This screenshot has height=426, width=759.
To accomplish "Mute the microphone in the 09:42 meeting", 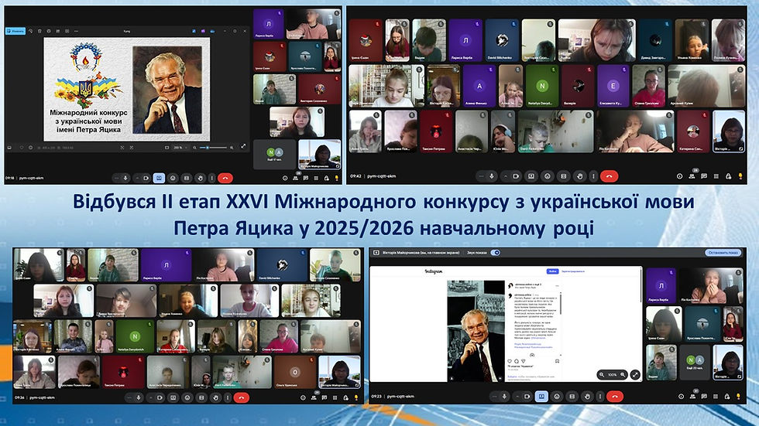I will point(492,176).
